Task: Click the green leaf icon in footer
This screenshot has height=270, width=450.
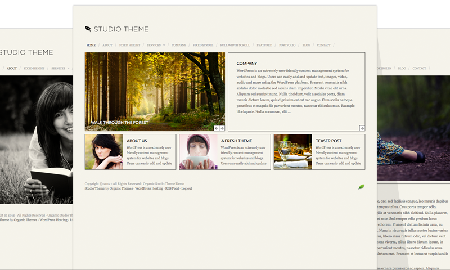Action: 361,187
